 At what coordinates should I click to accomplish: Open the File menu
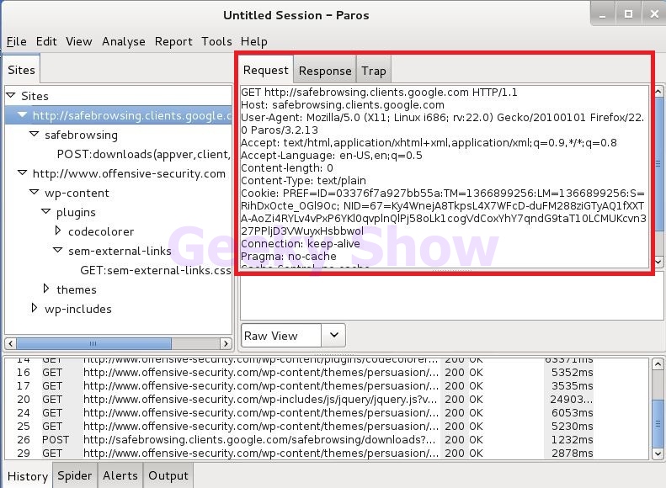(x=17, y=41)
